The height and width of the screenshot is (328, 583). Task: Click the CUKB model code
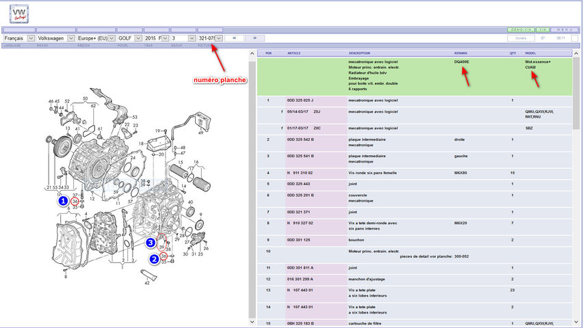point(530,67)
